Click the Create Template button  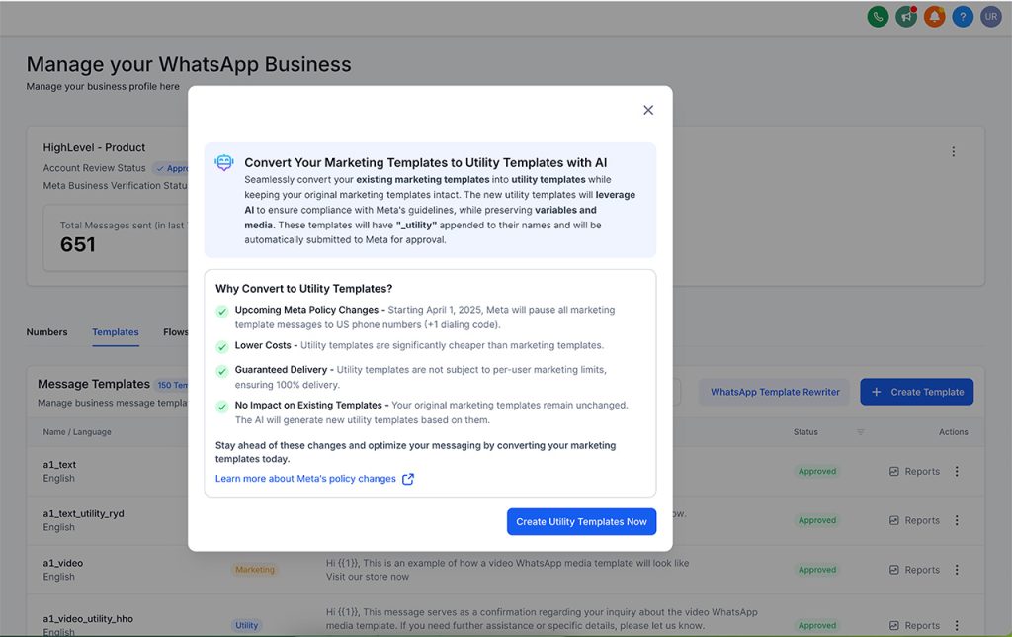tap(916, 392)
